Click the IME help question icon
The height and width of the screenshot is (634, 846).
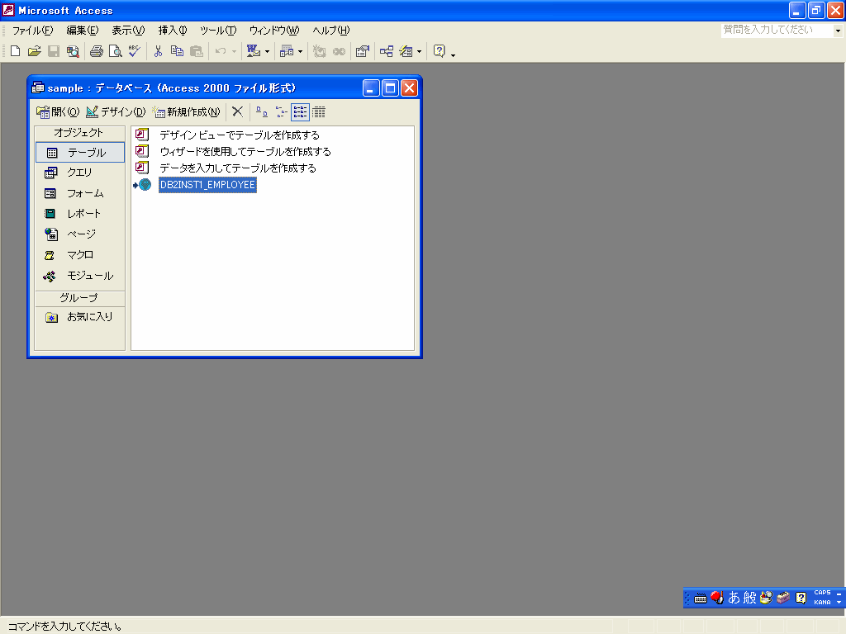click(x=801, y=598)
